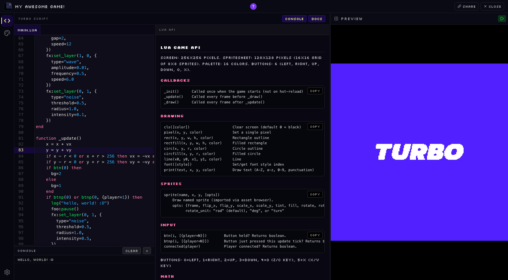The height and width of the screenshot is (280, 508).
Task: Click the 'My Awesome Game!' title
Action: tap(40, 6)
